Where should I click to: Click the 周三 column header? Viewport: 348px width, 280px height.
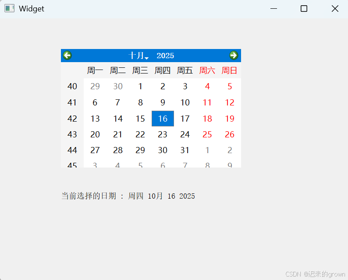tap(140, 70)
